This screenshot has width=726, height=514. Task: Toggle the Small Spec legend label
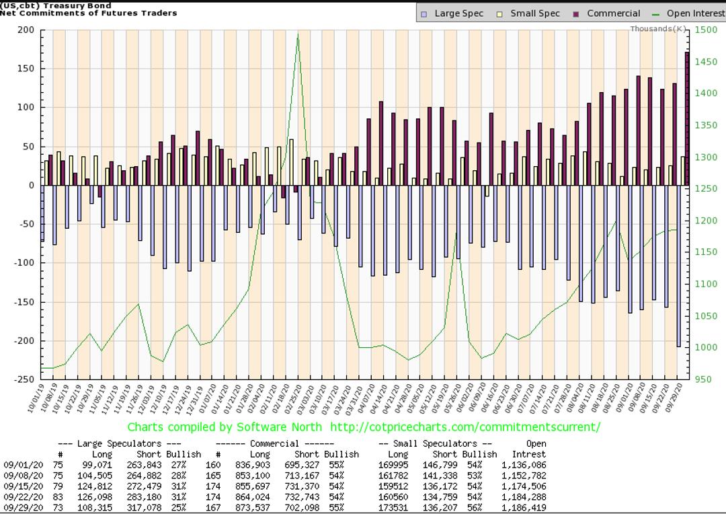click(535, 13)
